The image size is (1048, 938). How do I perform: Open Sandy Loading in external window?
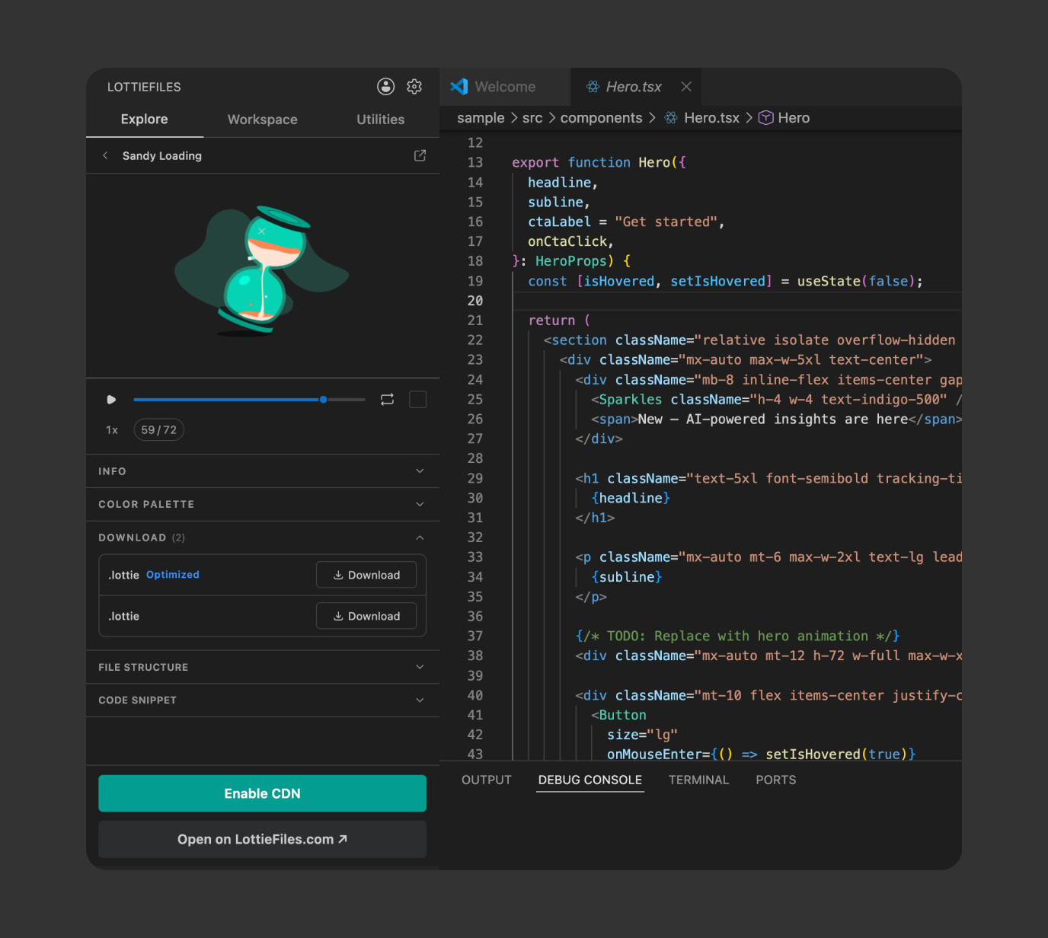pyautogui.click(x=420, y=155)
